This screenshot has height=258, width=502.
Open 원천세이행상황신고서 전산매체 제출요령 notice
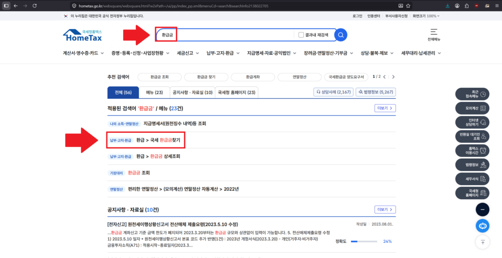[173, 224]
